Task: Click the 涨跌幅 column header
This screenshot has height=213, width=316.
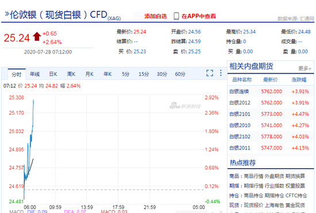Action: point(299,80)
